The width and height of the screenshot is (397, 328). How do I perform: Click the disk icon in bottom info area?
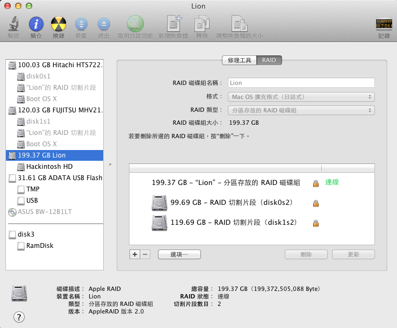(x=19, y=293)
